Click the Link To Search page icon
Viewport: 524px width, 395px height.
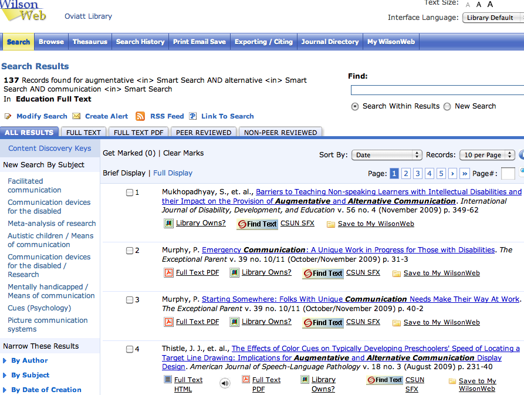193,116
